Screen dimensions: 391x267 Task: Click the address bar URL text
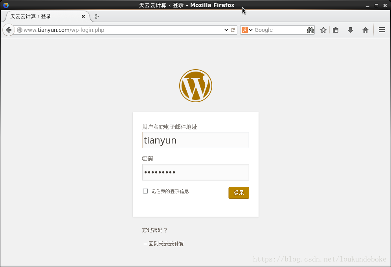[64, 30]
